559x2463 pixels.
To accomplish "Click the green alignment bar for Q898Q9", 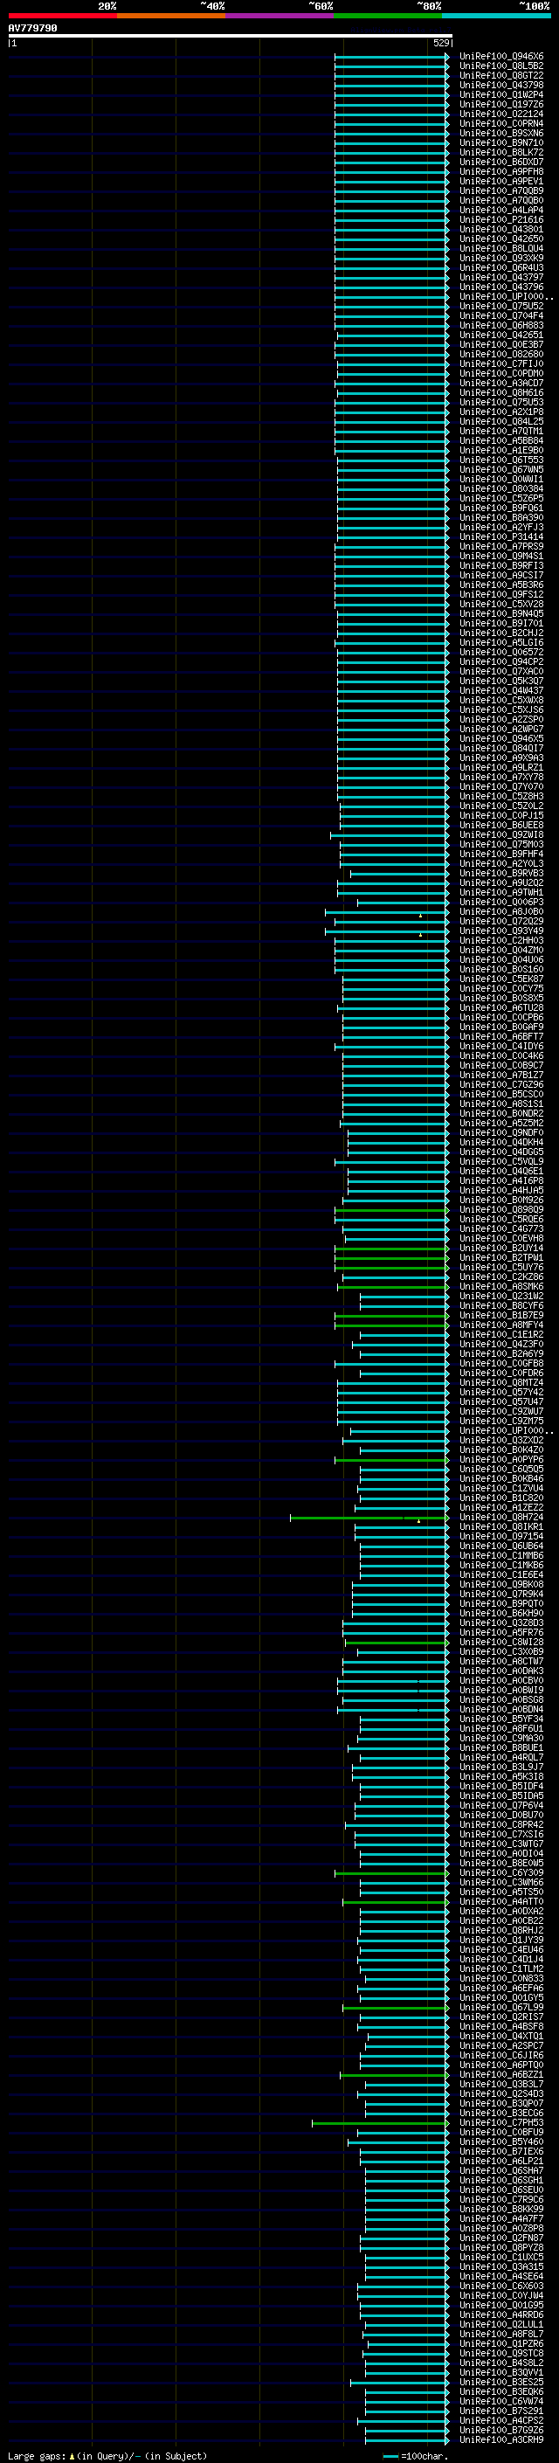I will tap(392, 1210).
